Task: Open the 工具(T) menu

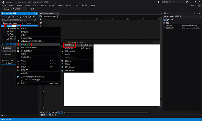Action: tap(76, 5)
